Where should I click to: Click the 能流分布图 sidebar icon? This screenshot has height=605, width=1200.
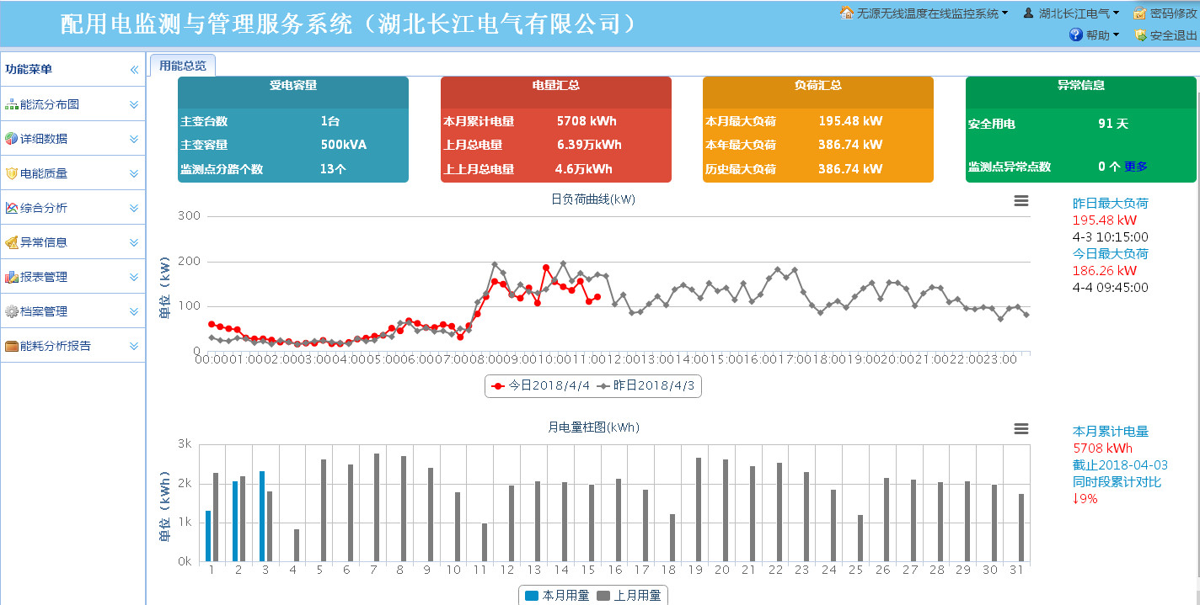12,104
